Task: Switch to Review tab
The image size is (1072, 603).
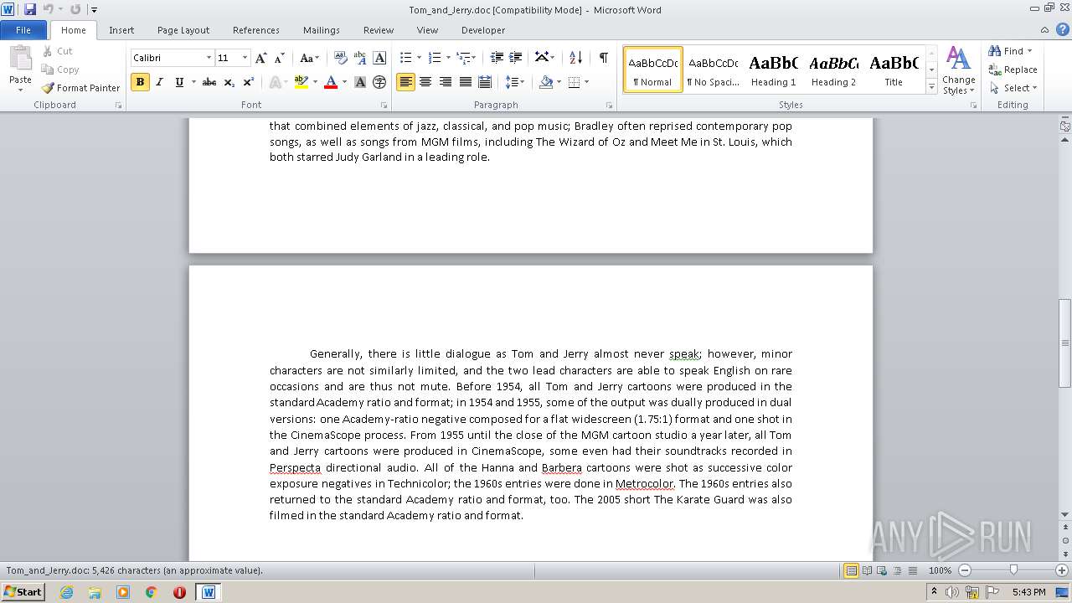Action: click(379, 30)
